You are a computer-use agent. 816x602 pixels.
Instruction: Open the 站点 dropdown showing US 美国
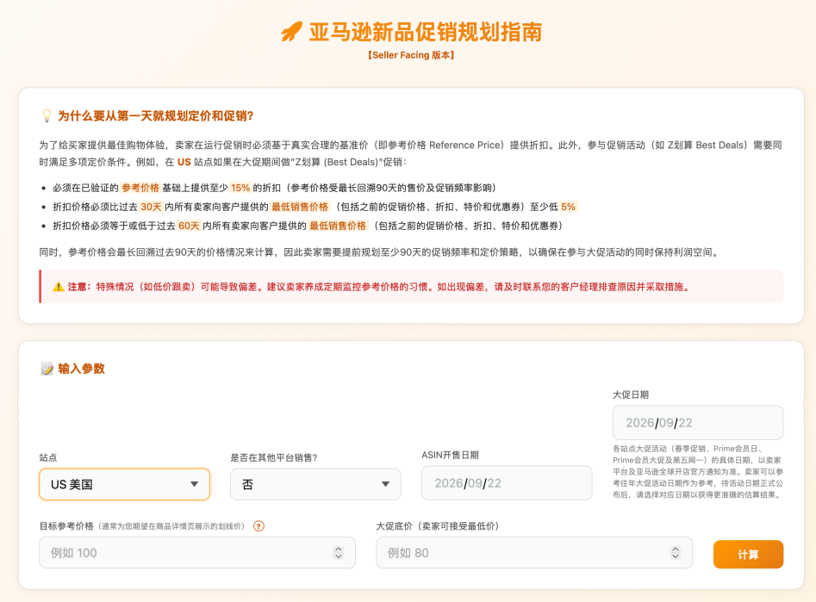[124, 484]
